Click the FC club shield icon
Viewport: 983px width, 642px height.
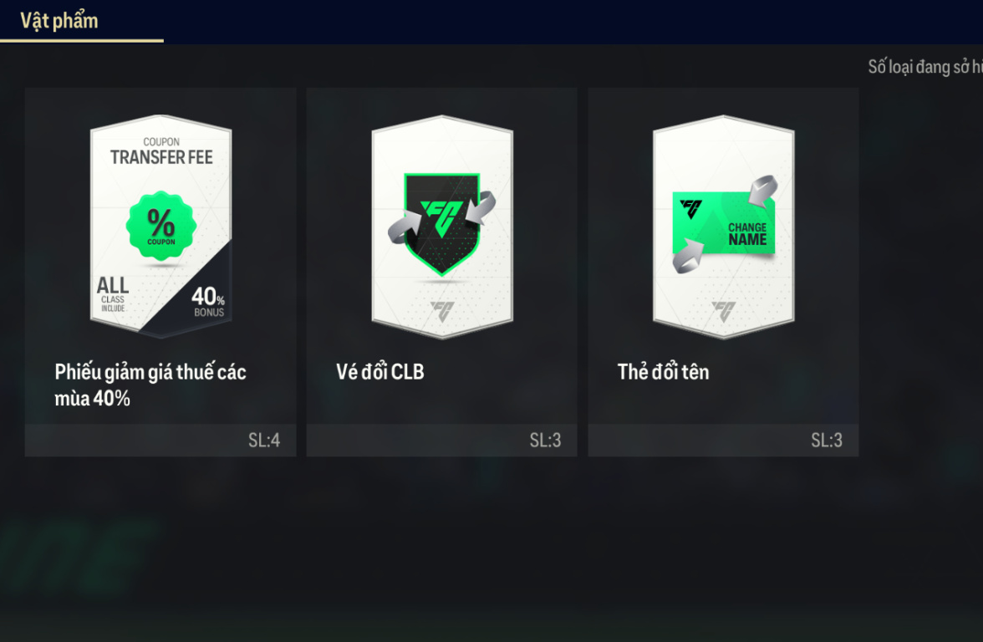click(442, 224)
